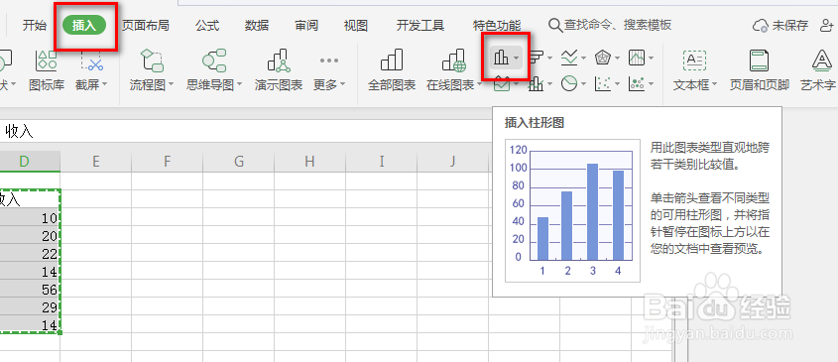
Task: Switch to the 视图 tab
Action: click(356, 25)
